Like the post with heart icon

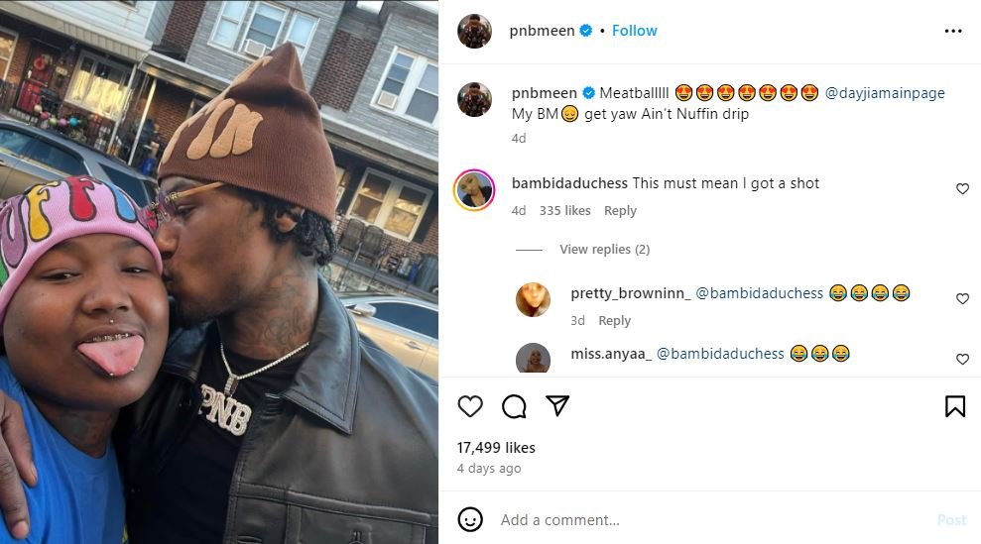pos(470,406)
